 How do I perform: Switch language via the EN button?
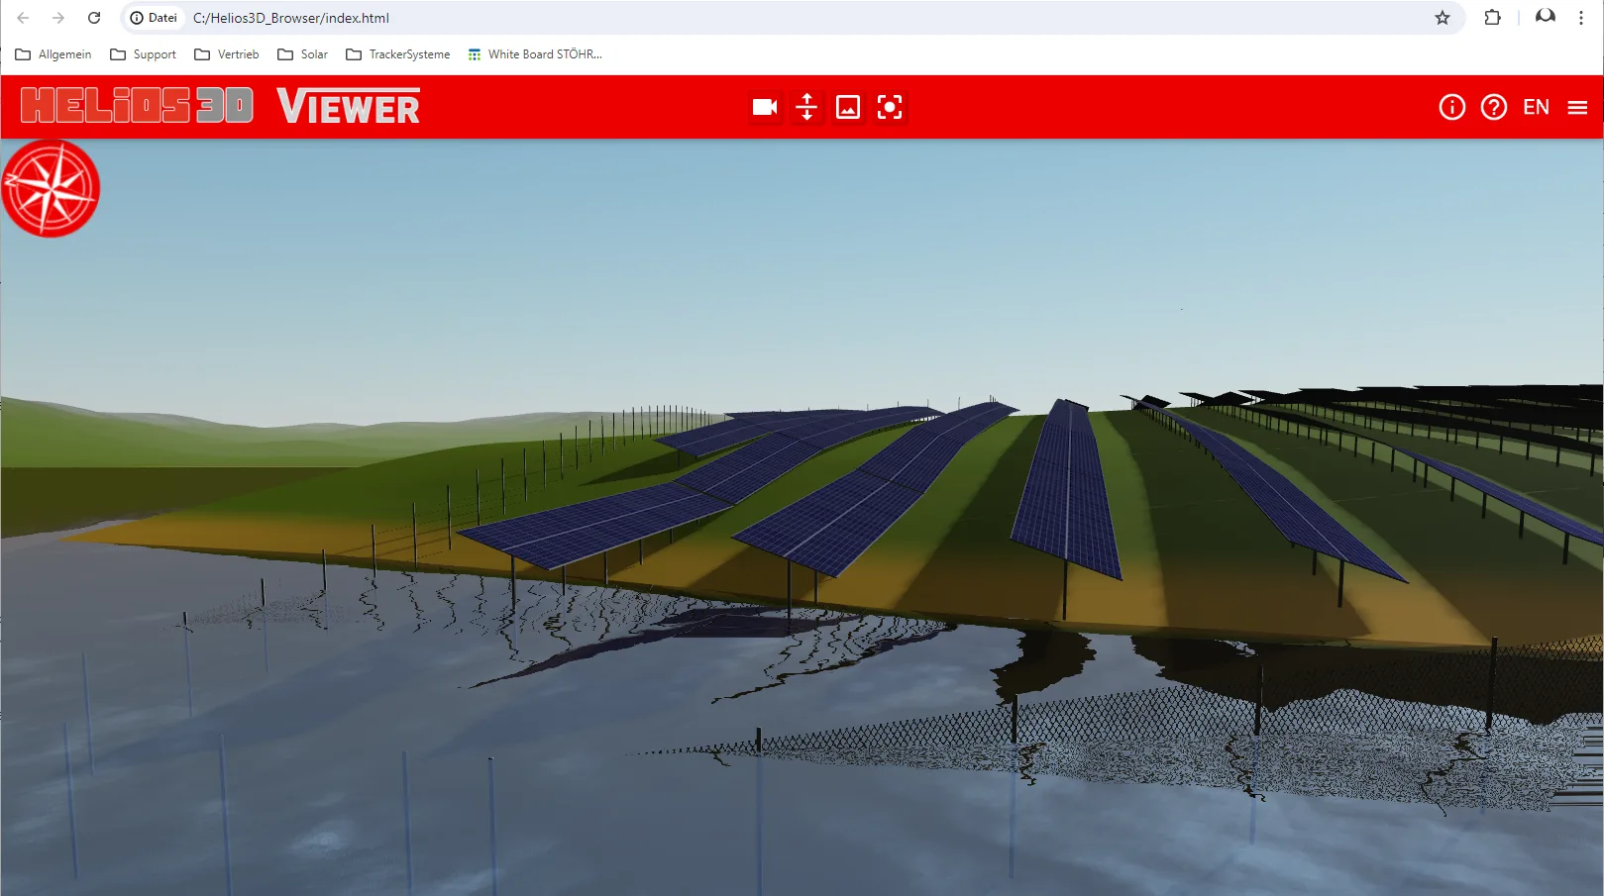1536,107
